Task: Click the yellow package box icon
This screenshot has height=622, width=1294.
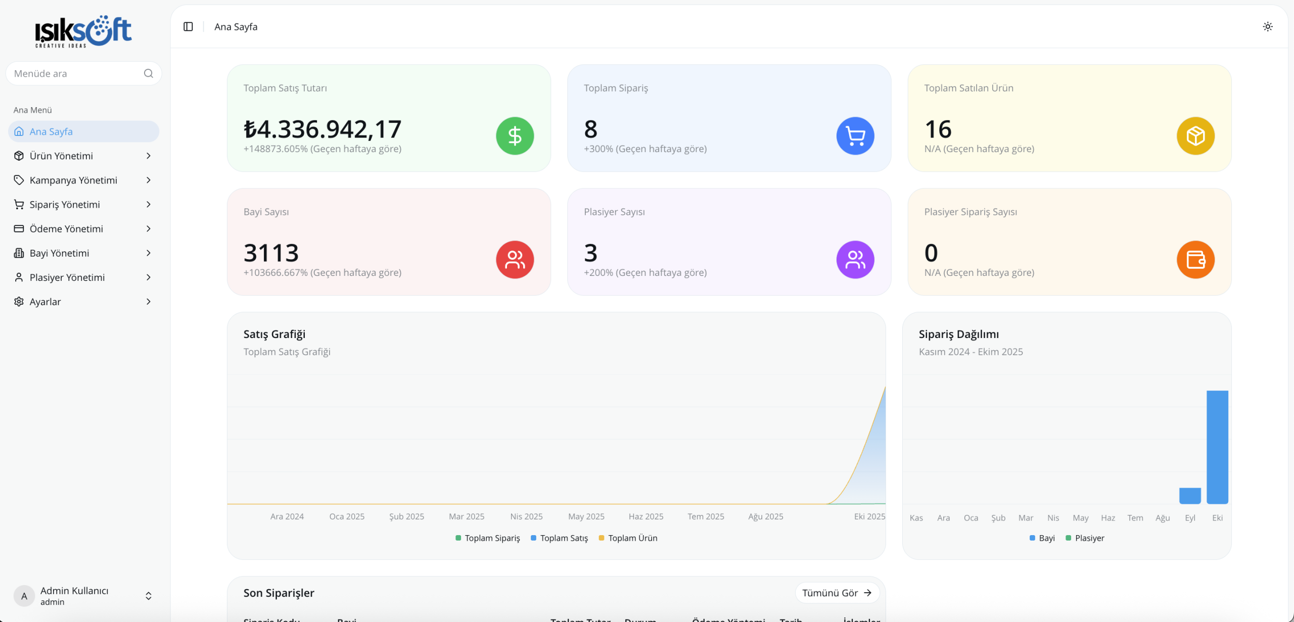Action: click(x=1195, y=136)
